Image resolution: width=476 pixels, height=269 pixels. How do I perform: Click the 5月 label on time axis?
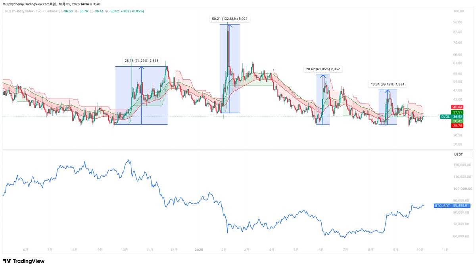pos(296,250)
